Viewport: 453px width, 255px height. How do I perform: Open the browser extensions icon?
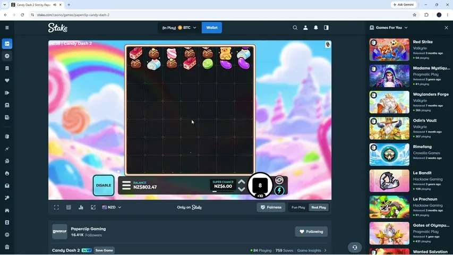426,15
